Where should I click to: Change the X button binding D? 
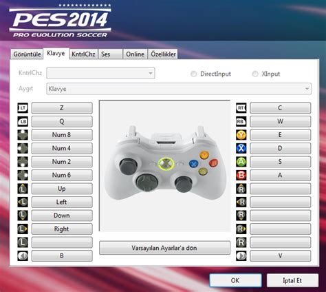click(x=281, y=148)
